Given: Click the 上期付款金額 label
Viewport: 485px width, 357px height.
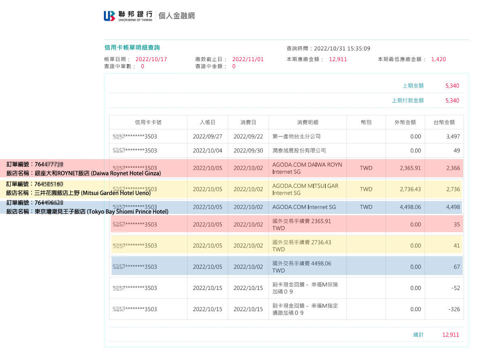Looking at the screenshot, I should [x=408, y=100].
